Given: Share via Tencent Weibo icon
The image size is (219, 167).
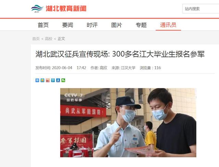Looking at the screenshot, I should (53, 80).
